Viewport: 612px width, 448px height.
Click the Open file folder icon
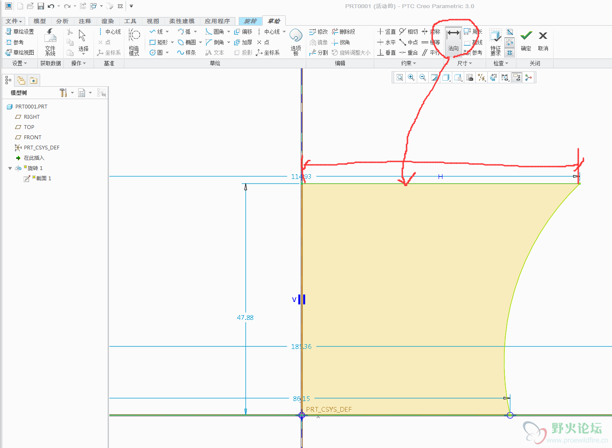click(30, 6)
